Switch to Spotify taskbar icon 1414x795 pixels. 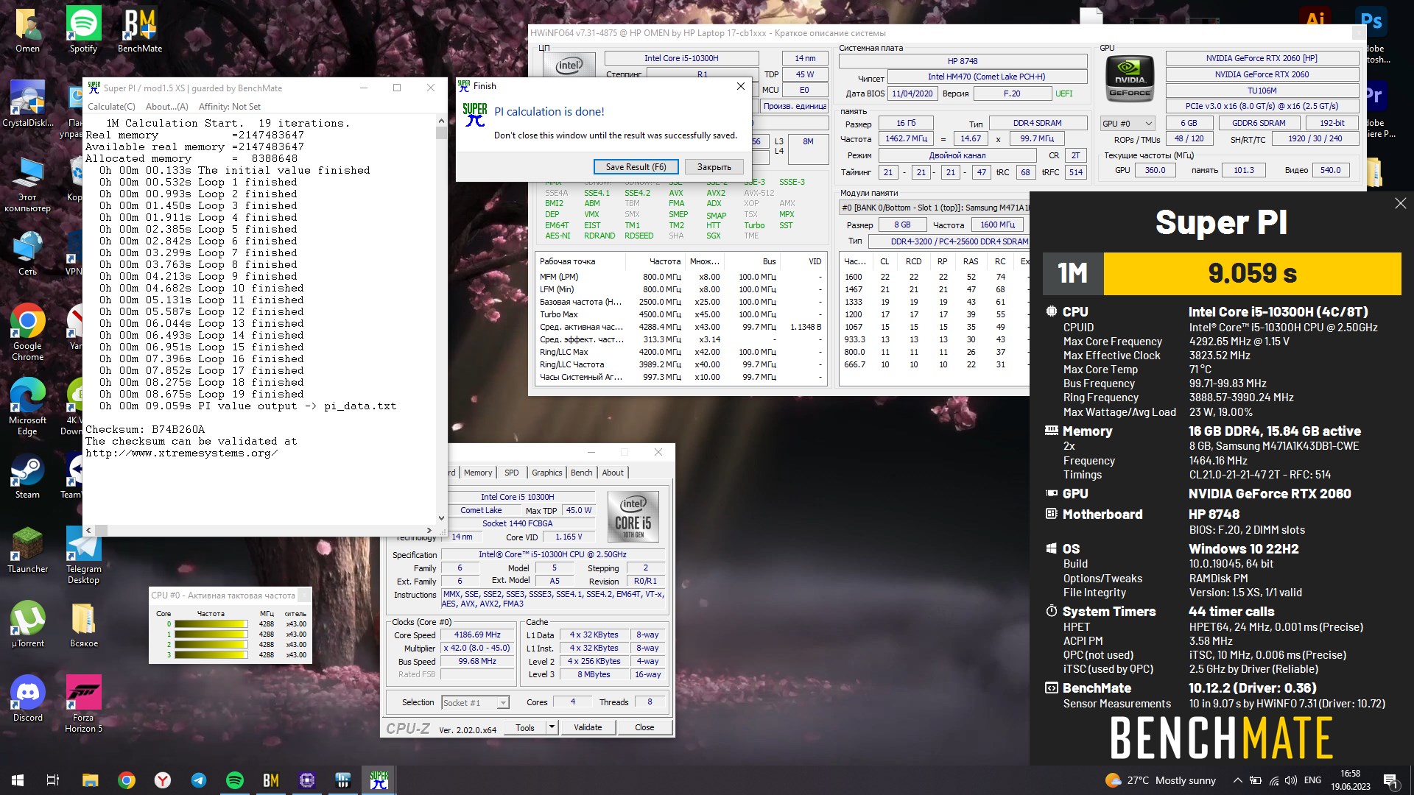click(x=235, y=780)
